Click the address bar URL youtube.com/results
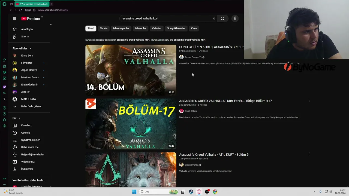 pos(53,10)
